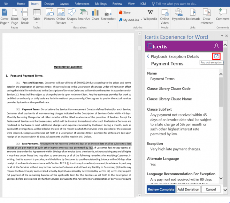The image size is (230, 203).
Task: Open the task pane options dropdown
Action: click(x=222, y=36)
